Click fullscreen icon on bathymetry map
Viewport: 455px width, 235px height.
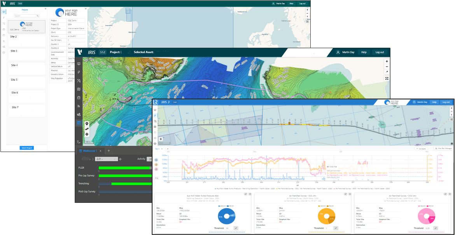[x=387, y=78]
